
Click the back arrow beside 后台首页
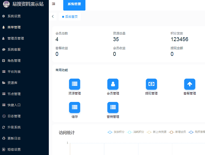[53, 16]
